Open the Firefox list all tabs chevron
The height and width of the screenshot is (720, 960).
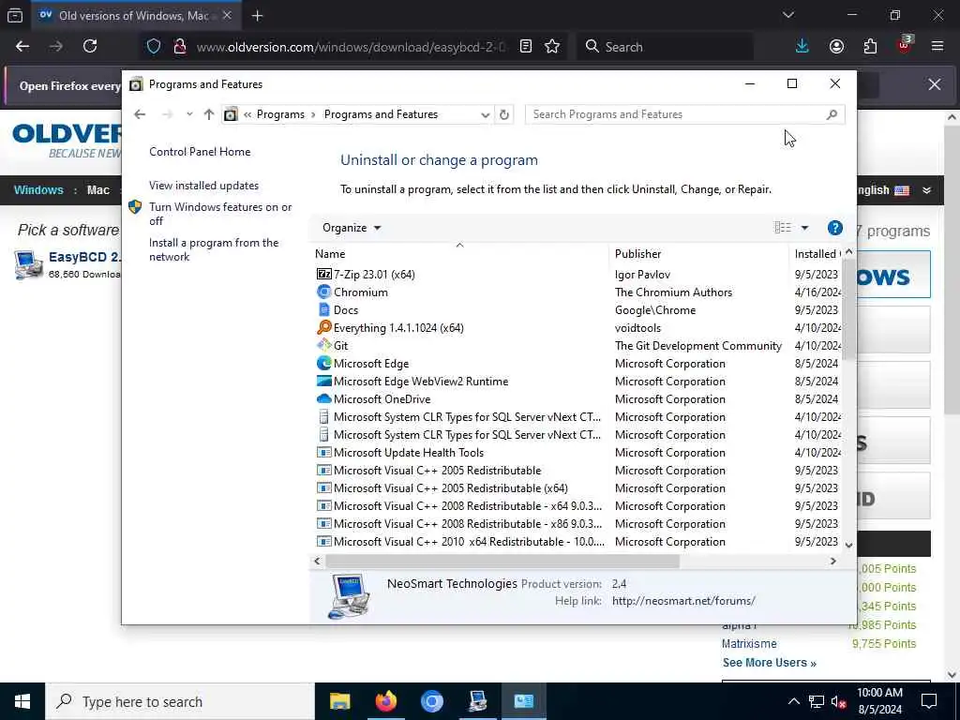(787, 15)
